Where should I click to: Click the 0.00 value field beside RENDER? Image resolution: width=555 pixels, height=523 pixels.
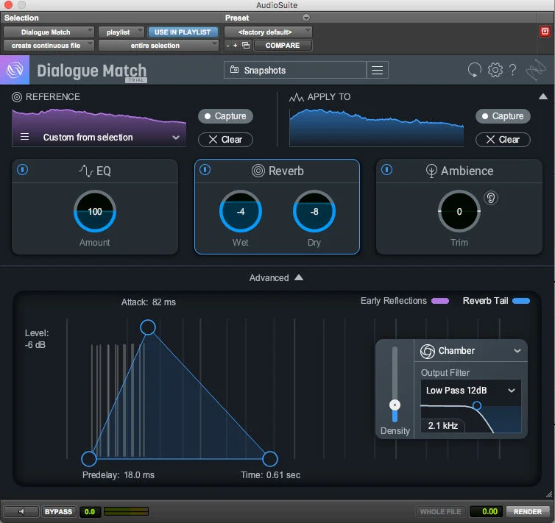pos(487,511)
